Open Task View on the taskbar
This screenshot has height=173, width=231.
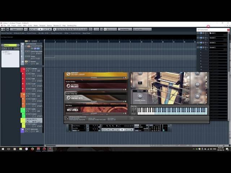point(9,149)
